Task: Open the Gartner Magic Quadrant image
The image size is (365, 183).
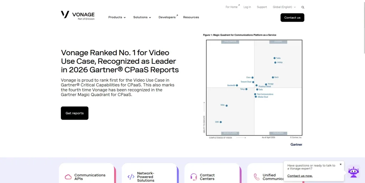Action: coord(253,90)
